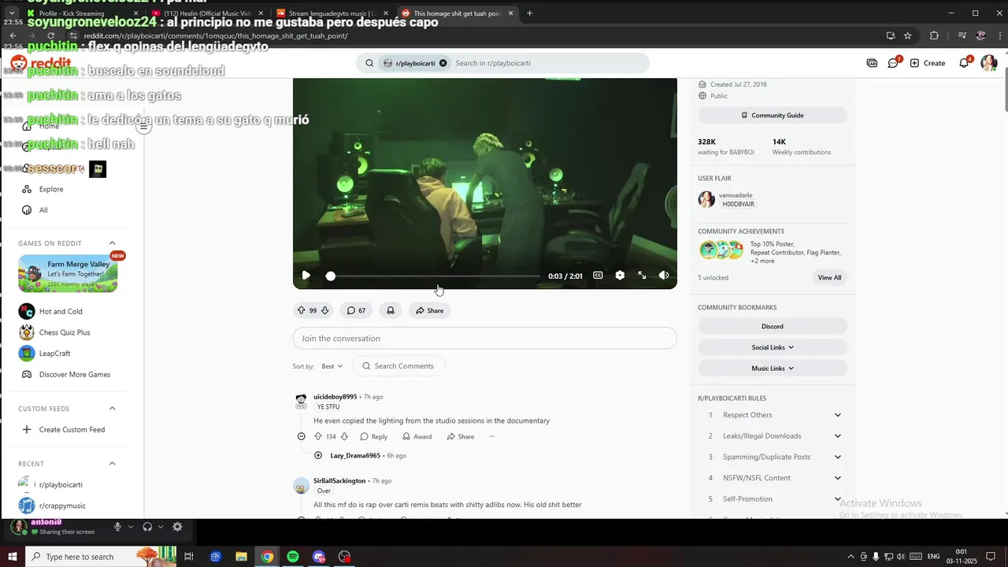Focus the Join the conversation box
The width and height of the screenshot is (1008, 567).
pyautogui.click(x=484, y=338)
